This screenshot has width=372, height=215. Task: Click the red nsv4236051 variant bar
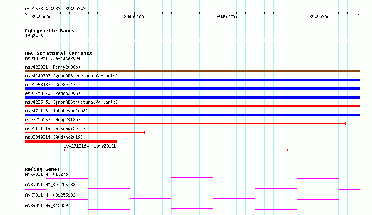pos(192,106)
